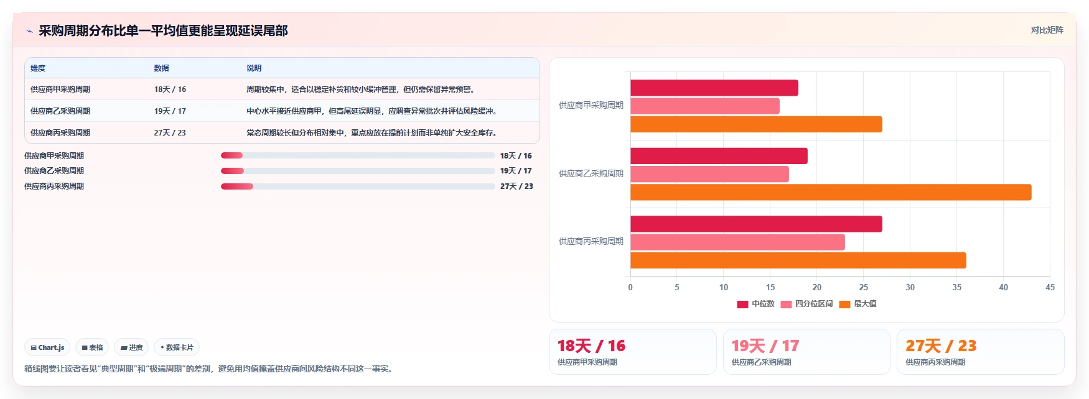Click the 对比矩阵 label in header
Viewport: 1089px width, 399px height.
coord(1047,30)
